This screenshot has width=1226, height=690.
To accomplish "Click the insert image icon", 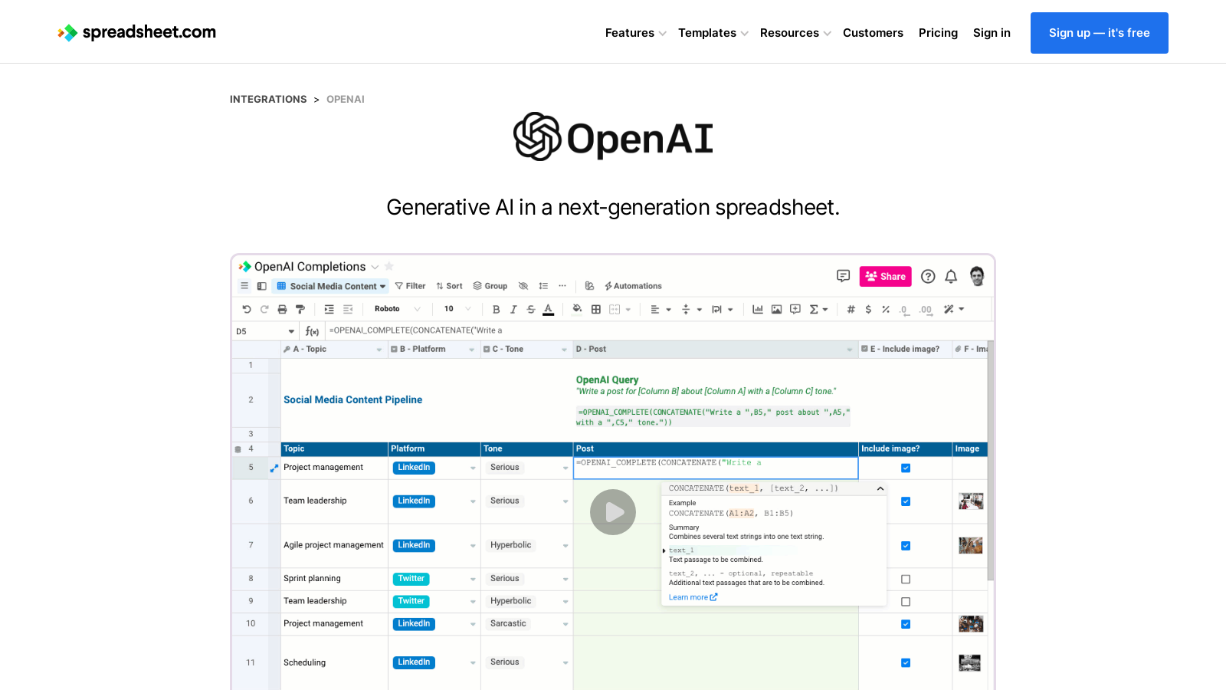I will (x=776, y=310).
